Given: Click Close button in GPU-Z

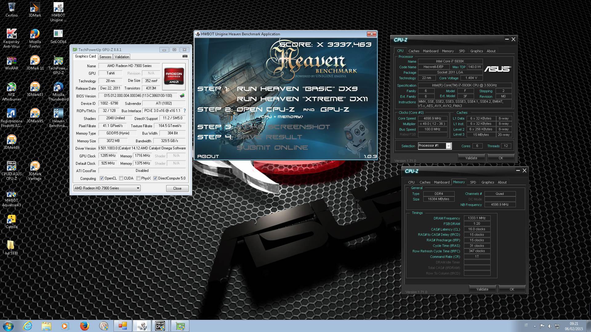Looking at the screenshot, I should 177,188.
